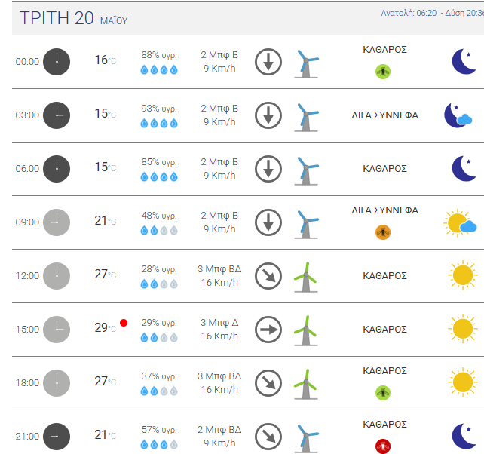Screen dimensions: 484x454
Task: Click the sun icon at 15:00
Action: (x=463, y=329)
